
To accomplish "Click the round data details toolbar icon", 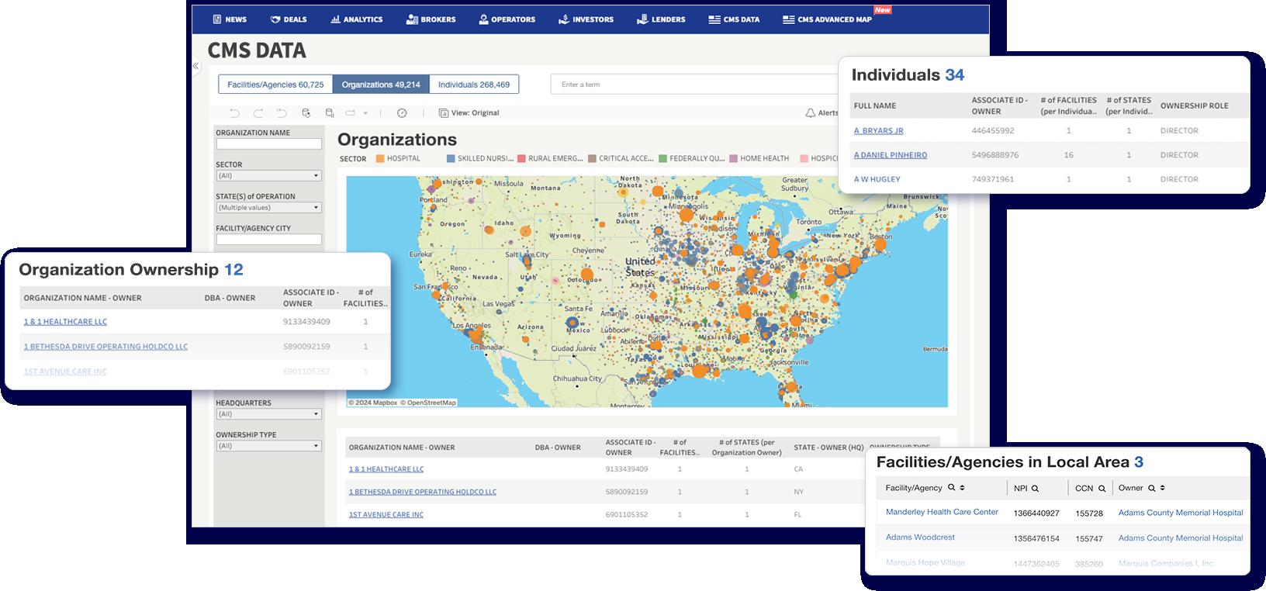I will pyautogui.click(x=402, y=113).
